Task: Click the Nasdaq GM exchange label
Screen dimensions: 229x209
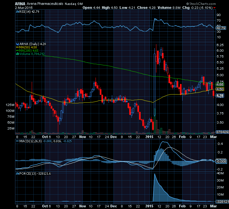Action: (74, 4)
